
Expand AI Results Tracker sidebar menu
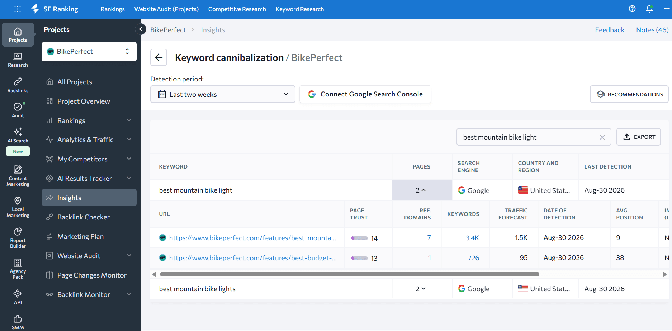point(129,178)
